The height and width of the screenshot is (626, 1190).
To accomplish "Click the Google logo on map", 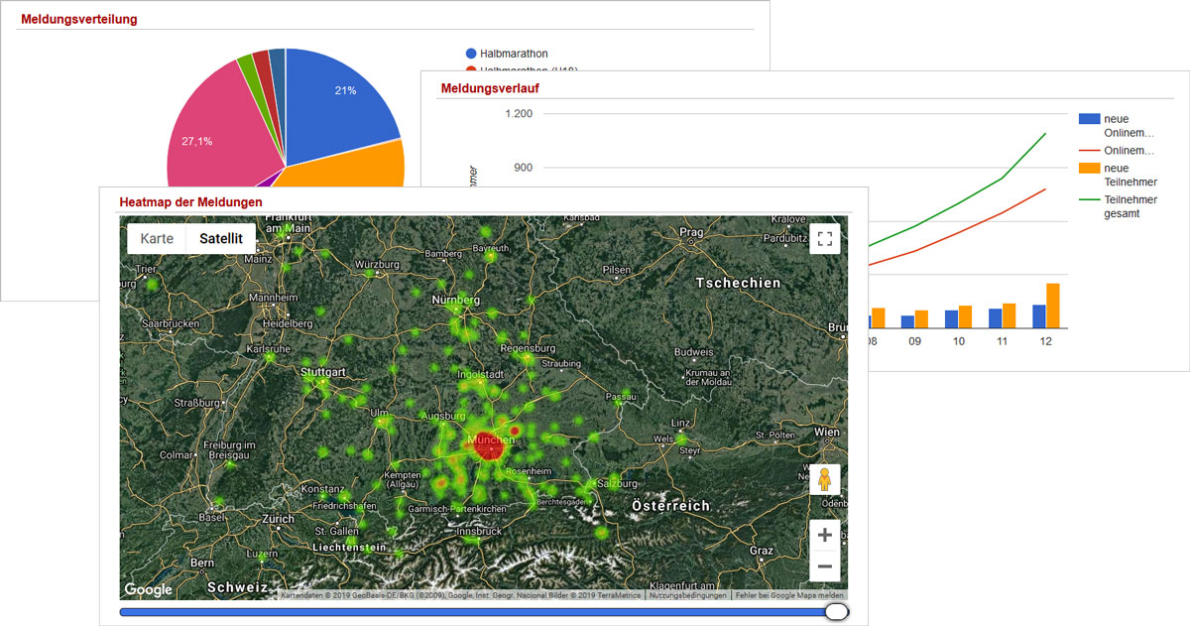I will point(148,589).
